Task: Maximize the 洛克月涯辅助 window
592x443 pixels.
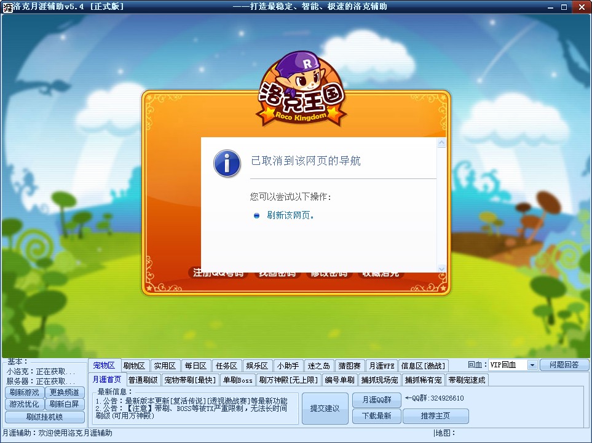Action: click(x=564, y=7)
